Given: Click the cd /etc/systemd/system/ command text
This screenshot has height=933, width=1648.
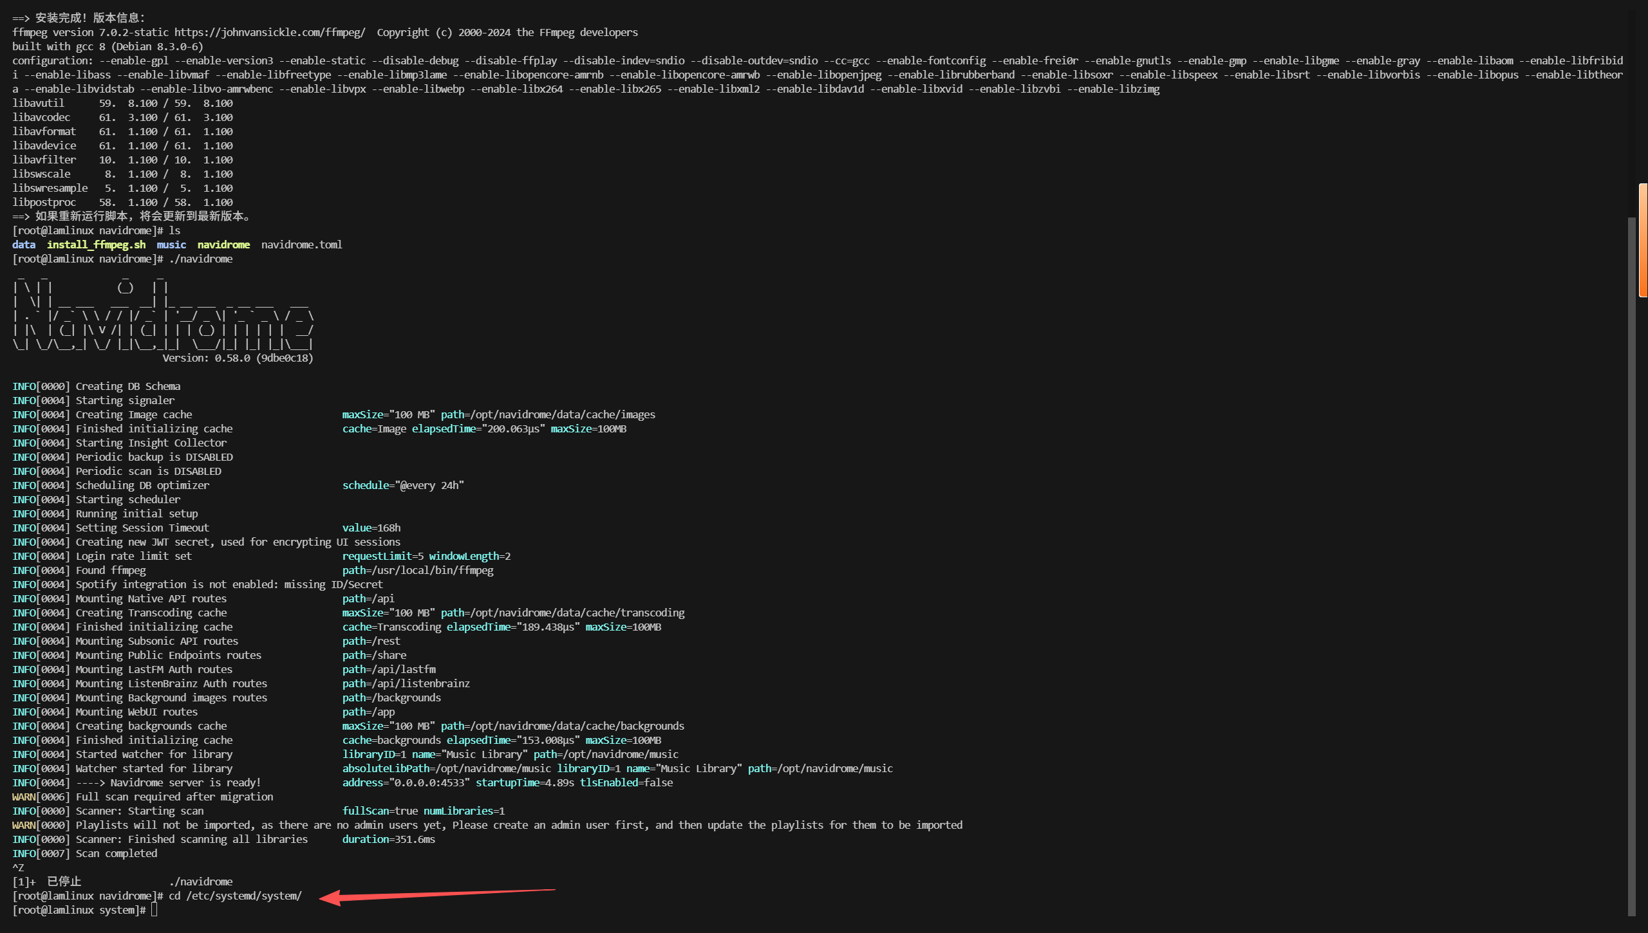Looking at the screenshot, I should click(x=235, y=896).
